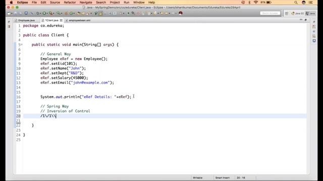
Task: Click the fourth icon in right sidebar
Action: (314, 36)
